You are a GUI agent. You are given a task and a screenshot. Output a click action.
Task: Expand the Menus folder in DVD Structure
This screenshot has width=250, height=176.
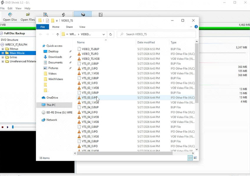pos(3,49)
